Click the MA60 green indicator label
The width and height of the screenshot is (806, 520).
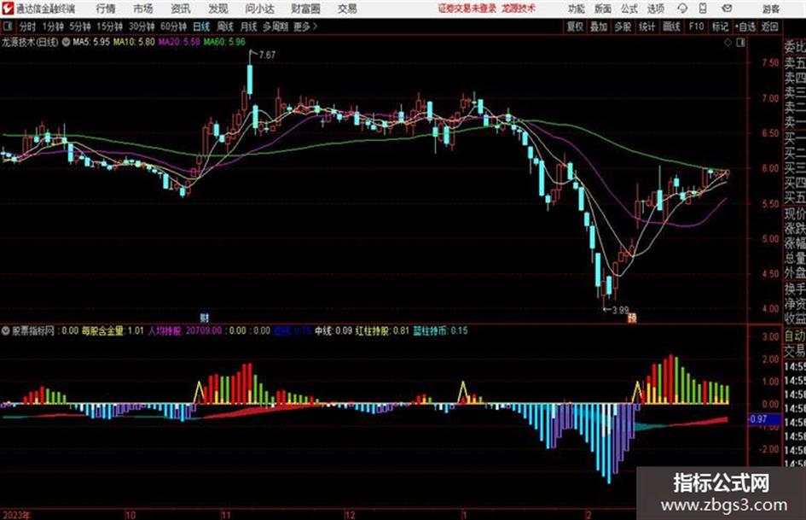(224, 42)
